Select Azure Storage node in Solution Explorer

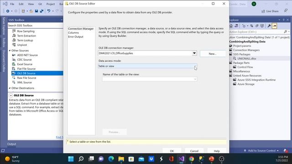[x=246, y=84]
